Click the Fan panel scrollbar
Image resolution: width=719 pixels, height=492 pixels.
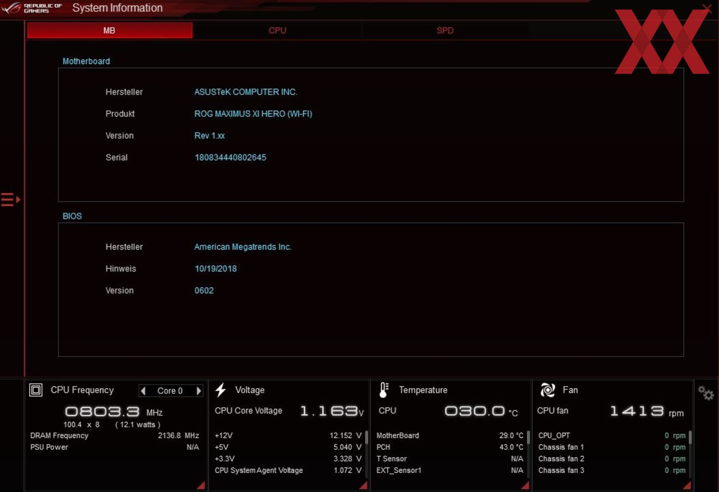(x=690, y=438)
